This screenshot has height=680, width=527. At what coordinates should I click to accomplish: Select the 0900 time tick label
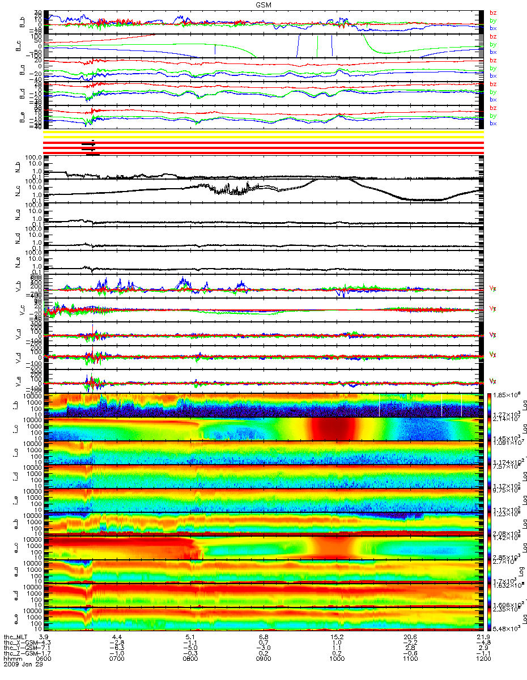click(263, 660)
